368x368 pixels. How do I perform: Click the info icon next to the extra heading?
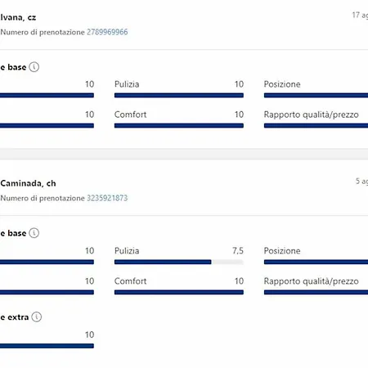coord(37,317)
